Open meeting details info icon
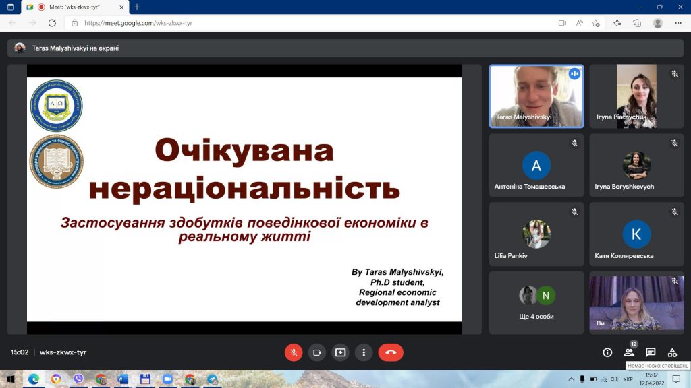Viewport: 691px width, 388px height. [x=607, y=352]
